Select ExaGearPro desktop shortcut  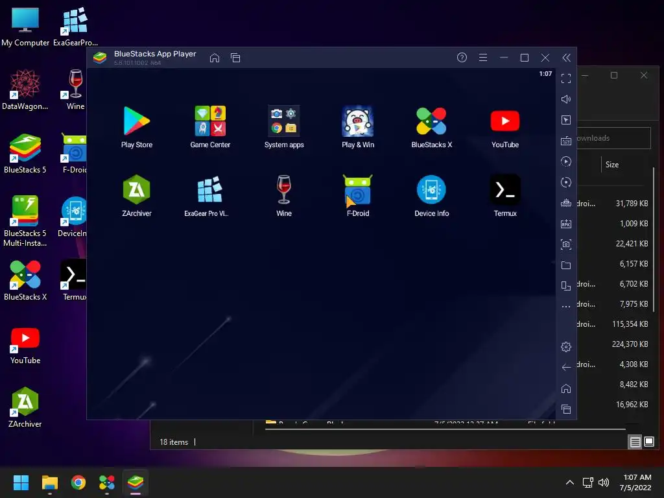[x=75, y=26]
